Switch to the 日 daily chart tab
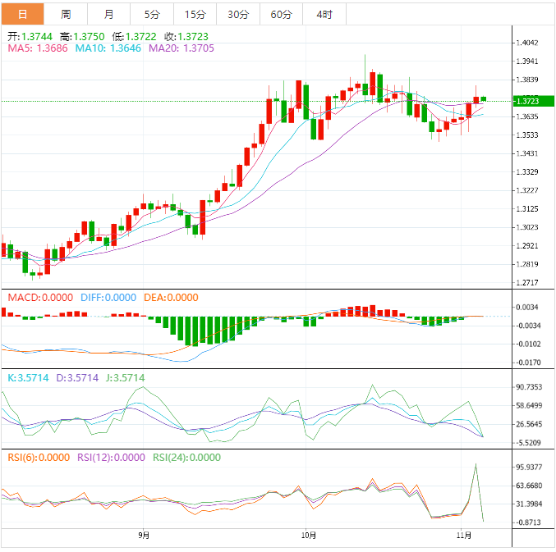Viewport: 556px width, 552px height. (22, 14)
